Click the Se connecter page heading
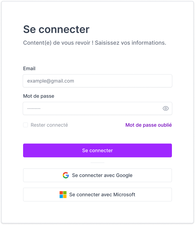 [56, 29]
